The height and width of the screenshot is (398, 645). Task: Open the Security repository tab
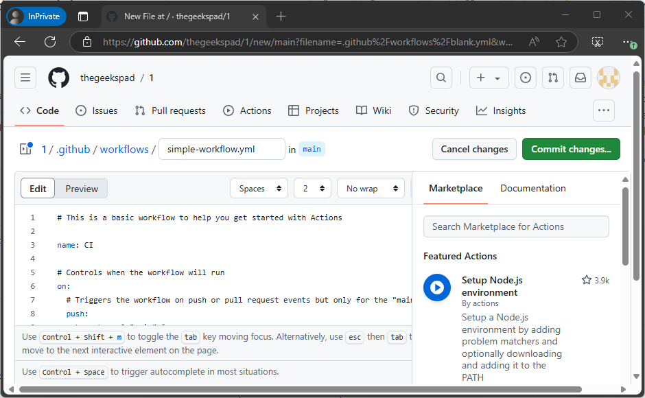tap(434, 110)
